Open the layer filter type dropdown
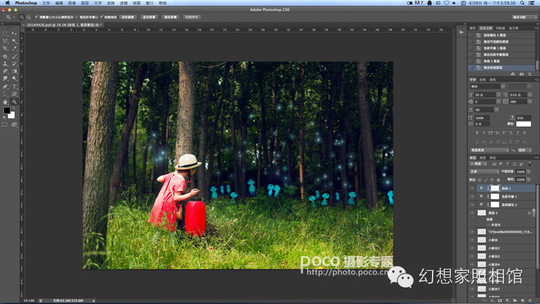Viewport: 540px width, 304px height. [x=479, y=164]
